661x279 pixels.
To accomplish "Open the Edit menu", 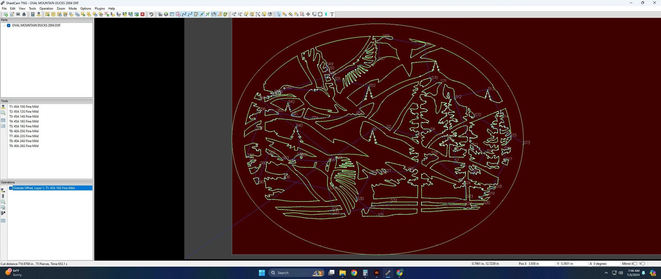I will coord(12,8).
